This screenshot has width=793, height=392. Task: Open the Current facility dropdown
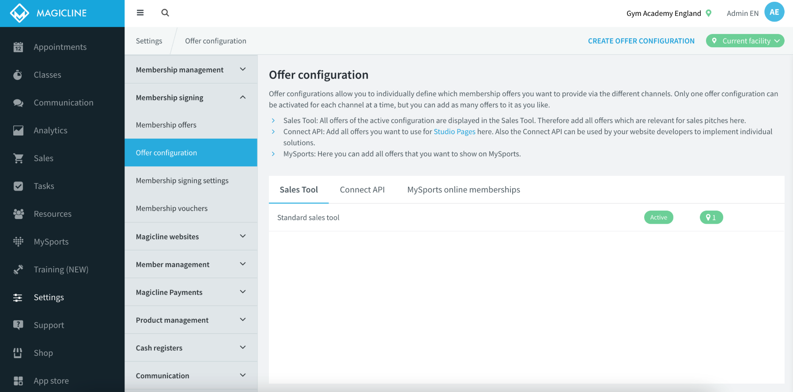pos(745,41)
